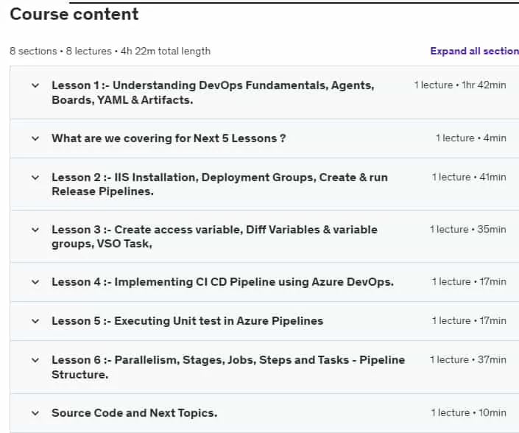
Task: Open What are we covering section title
Action: pyautogui.click(x=169, y=138)
